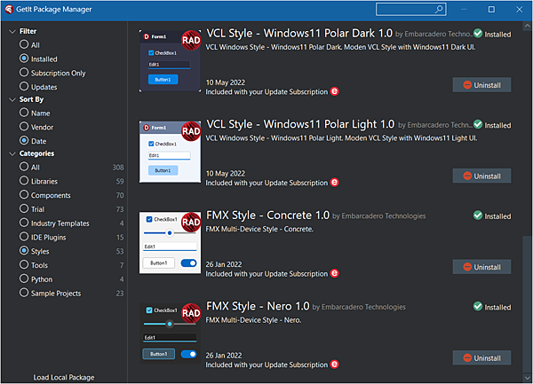This screenshot has height=384, width=533.
Task: Click the '26 Jan 2022' date under Concrete
Action: pos(224,264)
